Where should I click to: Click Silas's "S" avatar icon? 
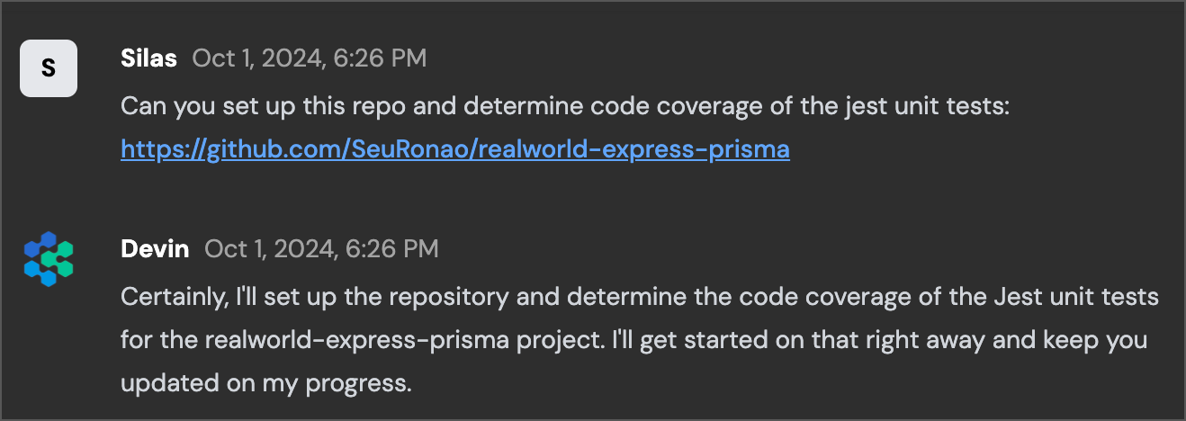[49, 67]
